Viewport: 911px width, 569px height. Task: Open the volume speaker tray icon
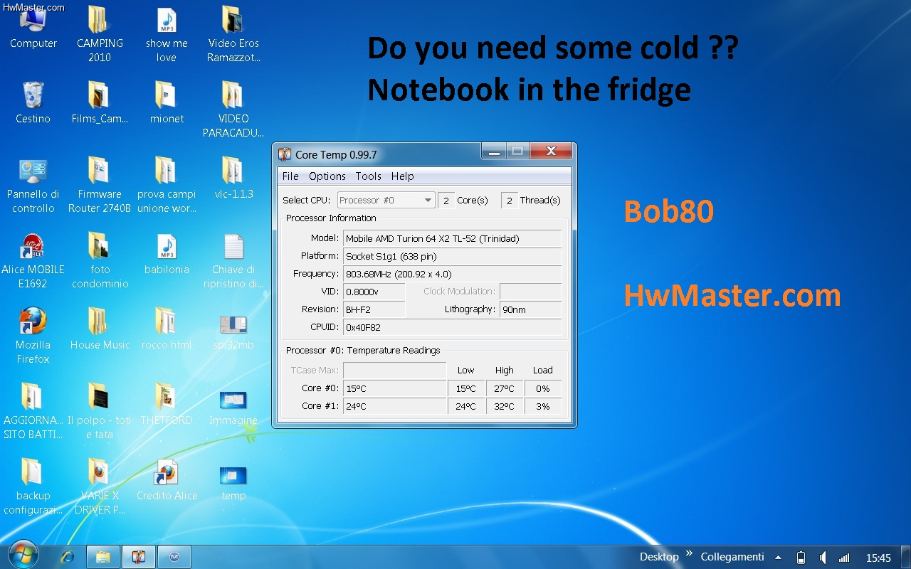[823, 558]
